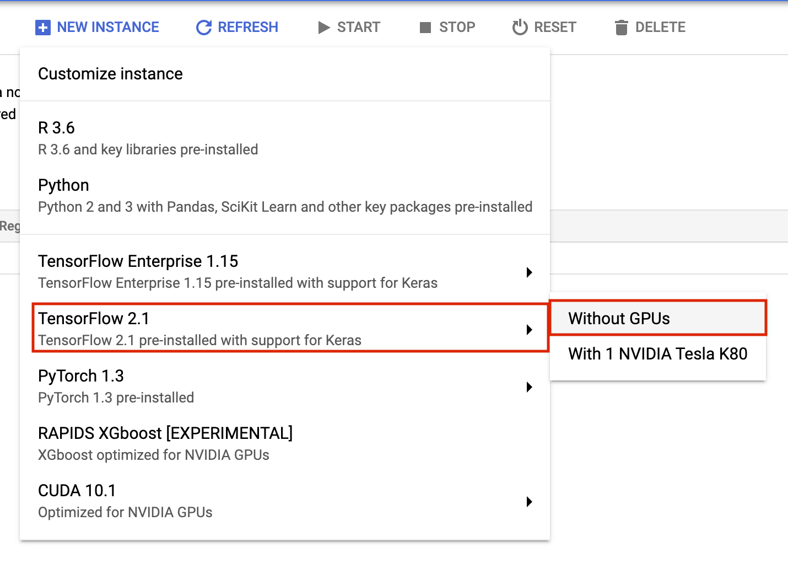Viewport: 788px width, 569px height.
Task: Expand the CUDA 10.1 submenu arrow
Action: coord(529,502)
